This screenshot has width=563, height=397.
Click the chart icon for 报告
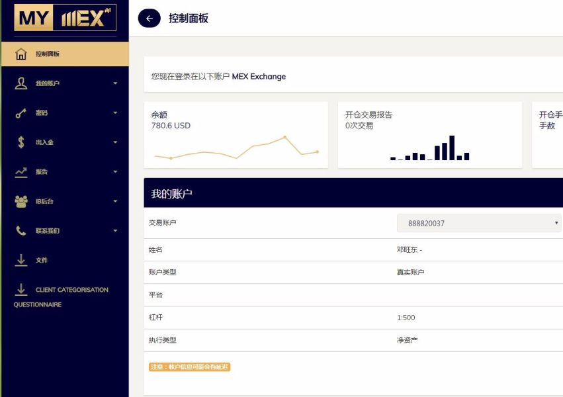click(x=21, y=172)
